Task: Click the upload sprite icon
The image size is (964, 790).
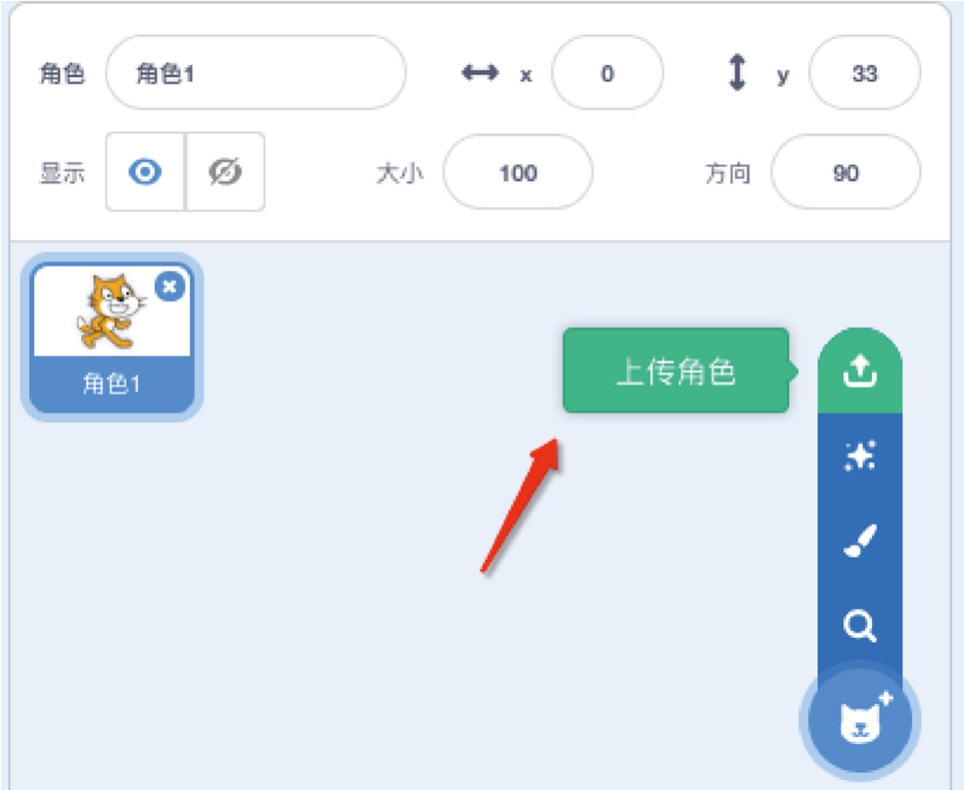Action: pos(859,370)
